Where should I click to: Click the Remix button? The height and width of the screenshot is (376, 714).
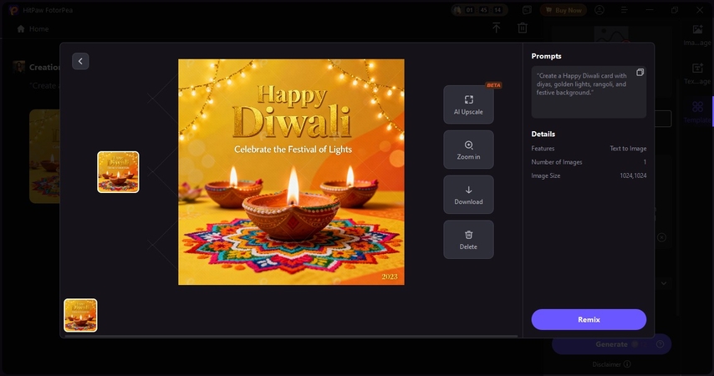pyautogui.click(x=589, y=319)
